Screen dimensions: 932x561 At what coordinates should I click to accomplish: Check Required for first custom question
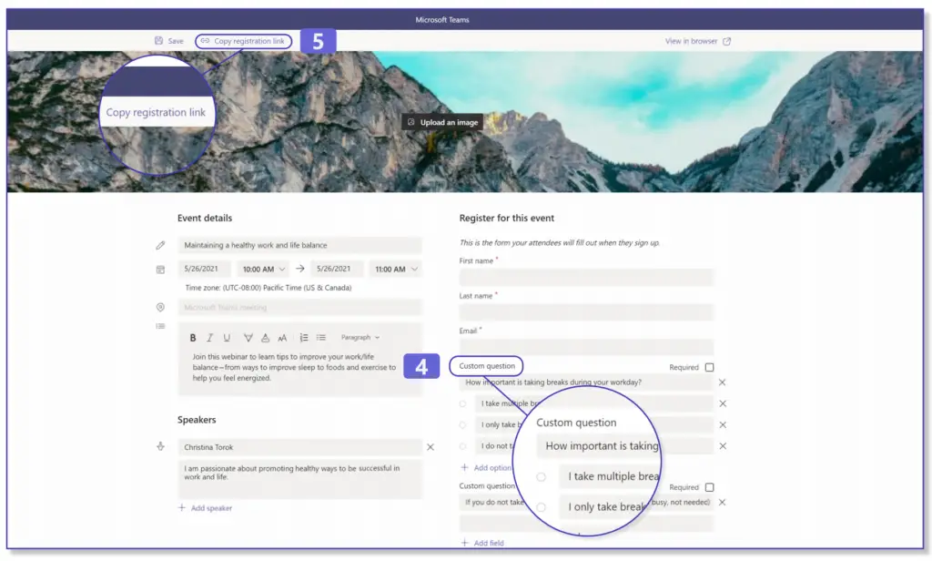click(709, 368)
